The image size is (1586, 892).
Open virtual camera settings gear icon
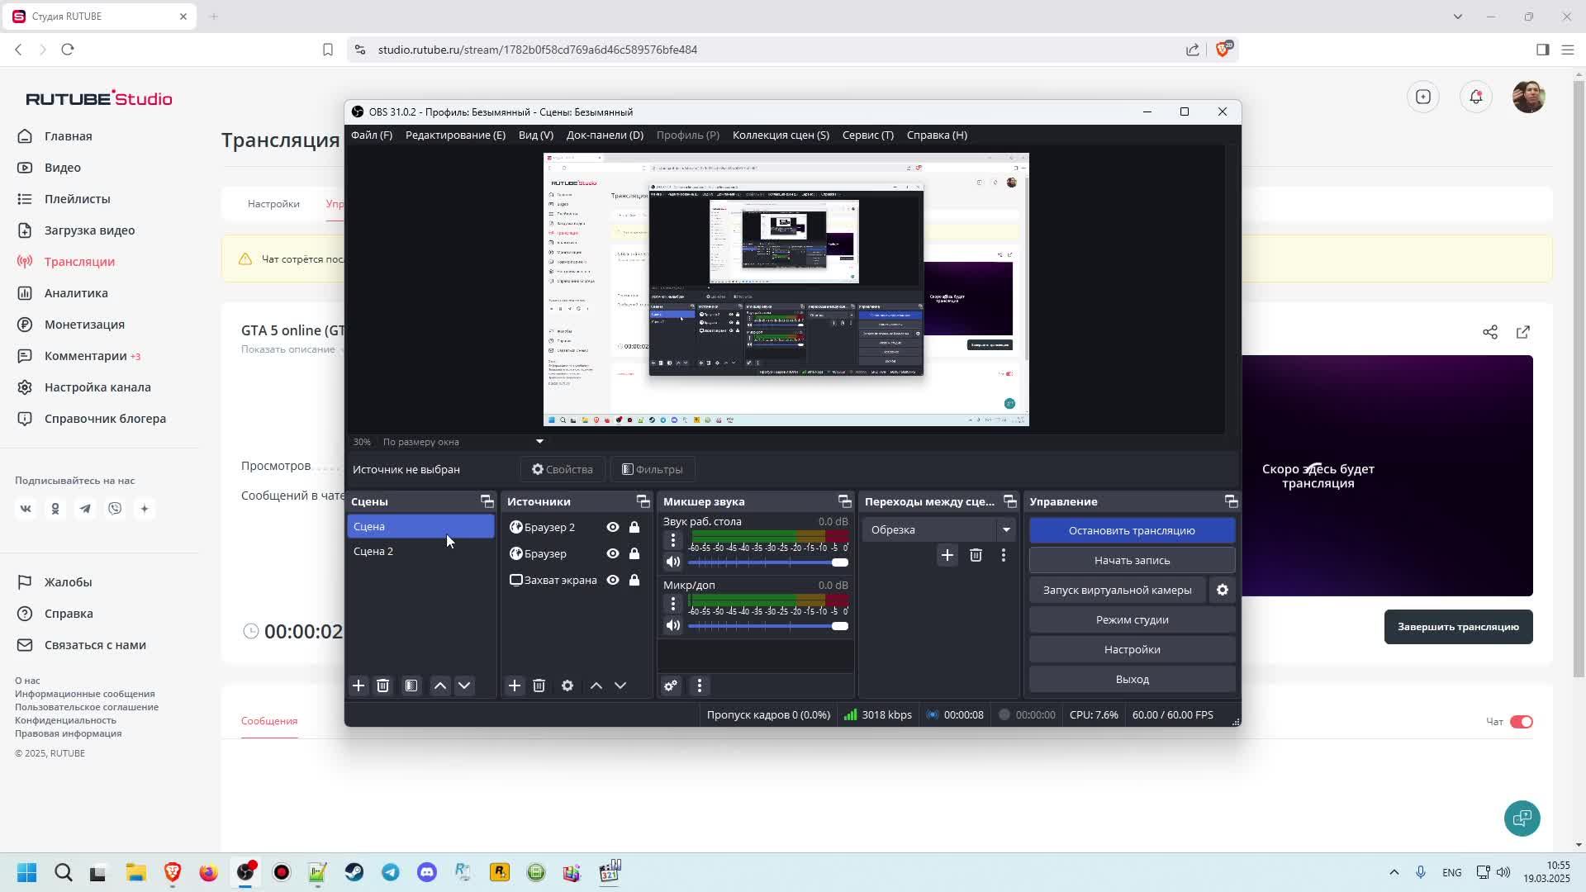pyautogui.click(x=1223, y=590)
